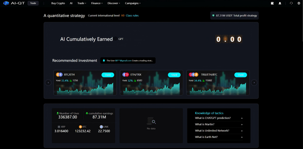Click the user icon beside 6583
This screenshot has height=149, width=303.
(x=135, y=80)
